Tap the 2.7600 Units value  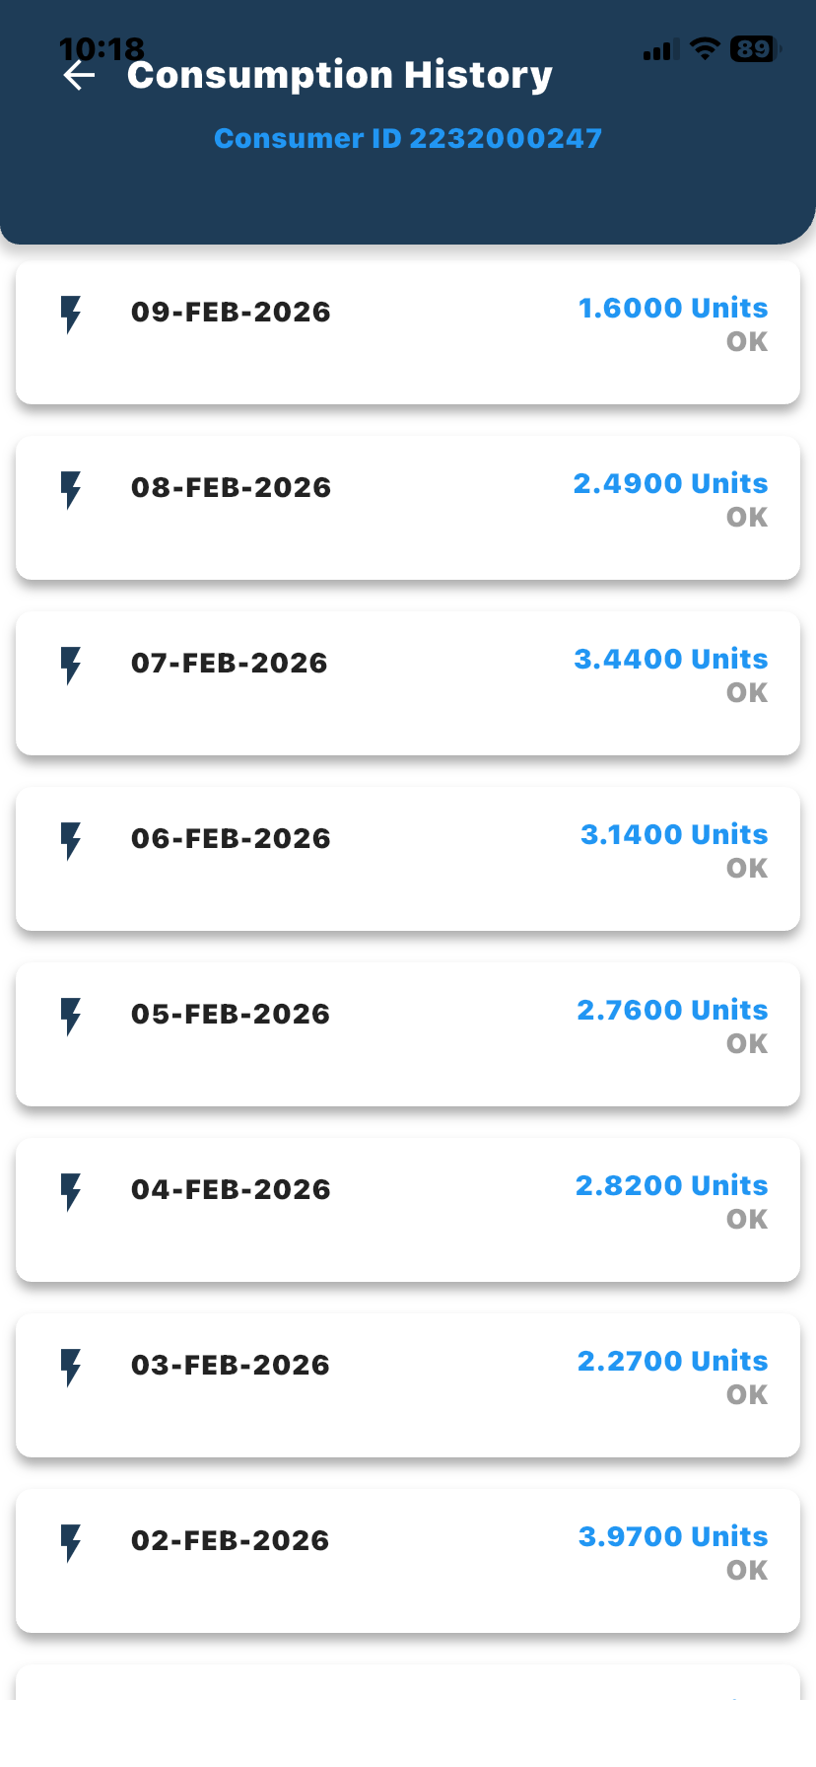click(x=672, y=1010)
